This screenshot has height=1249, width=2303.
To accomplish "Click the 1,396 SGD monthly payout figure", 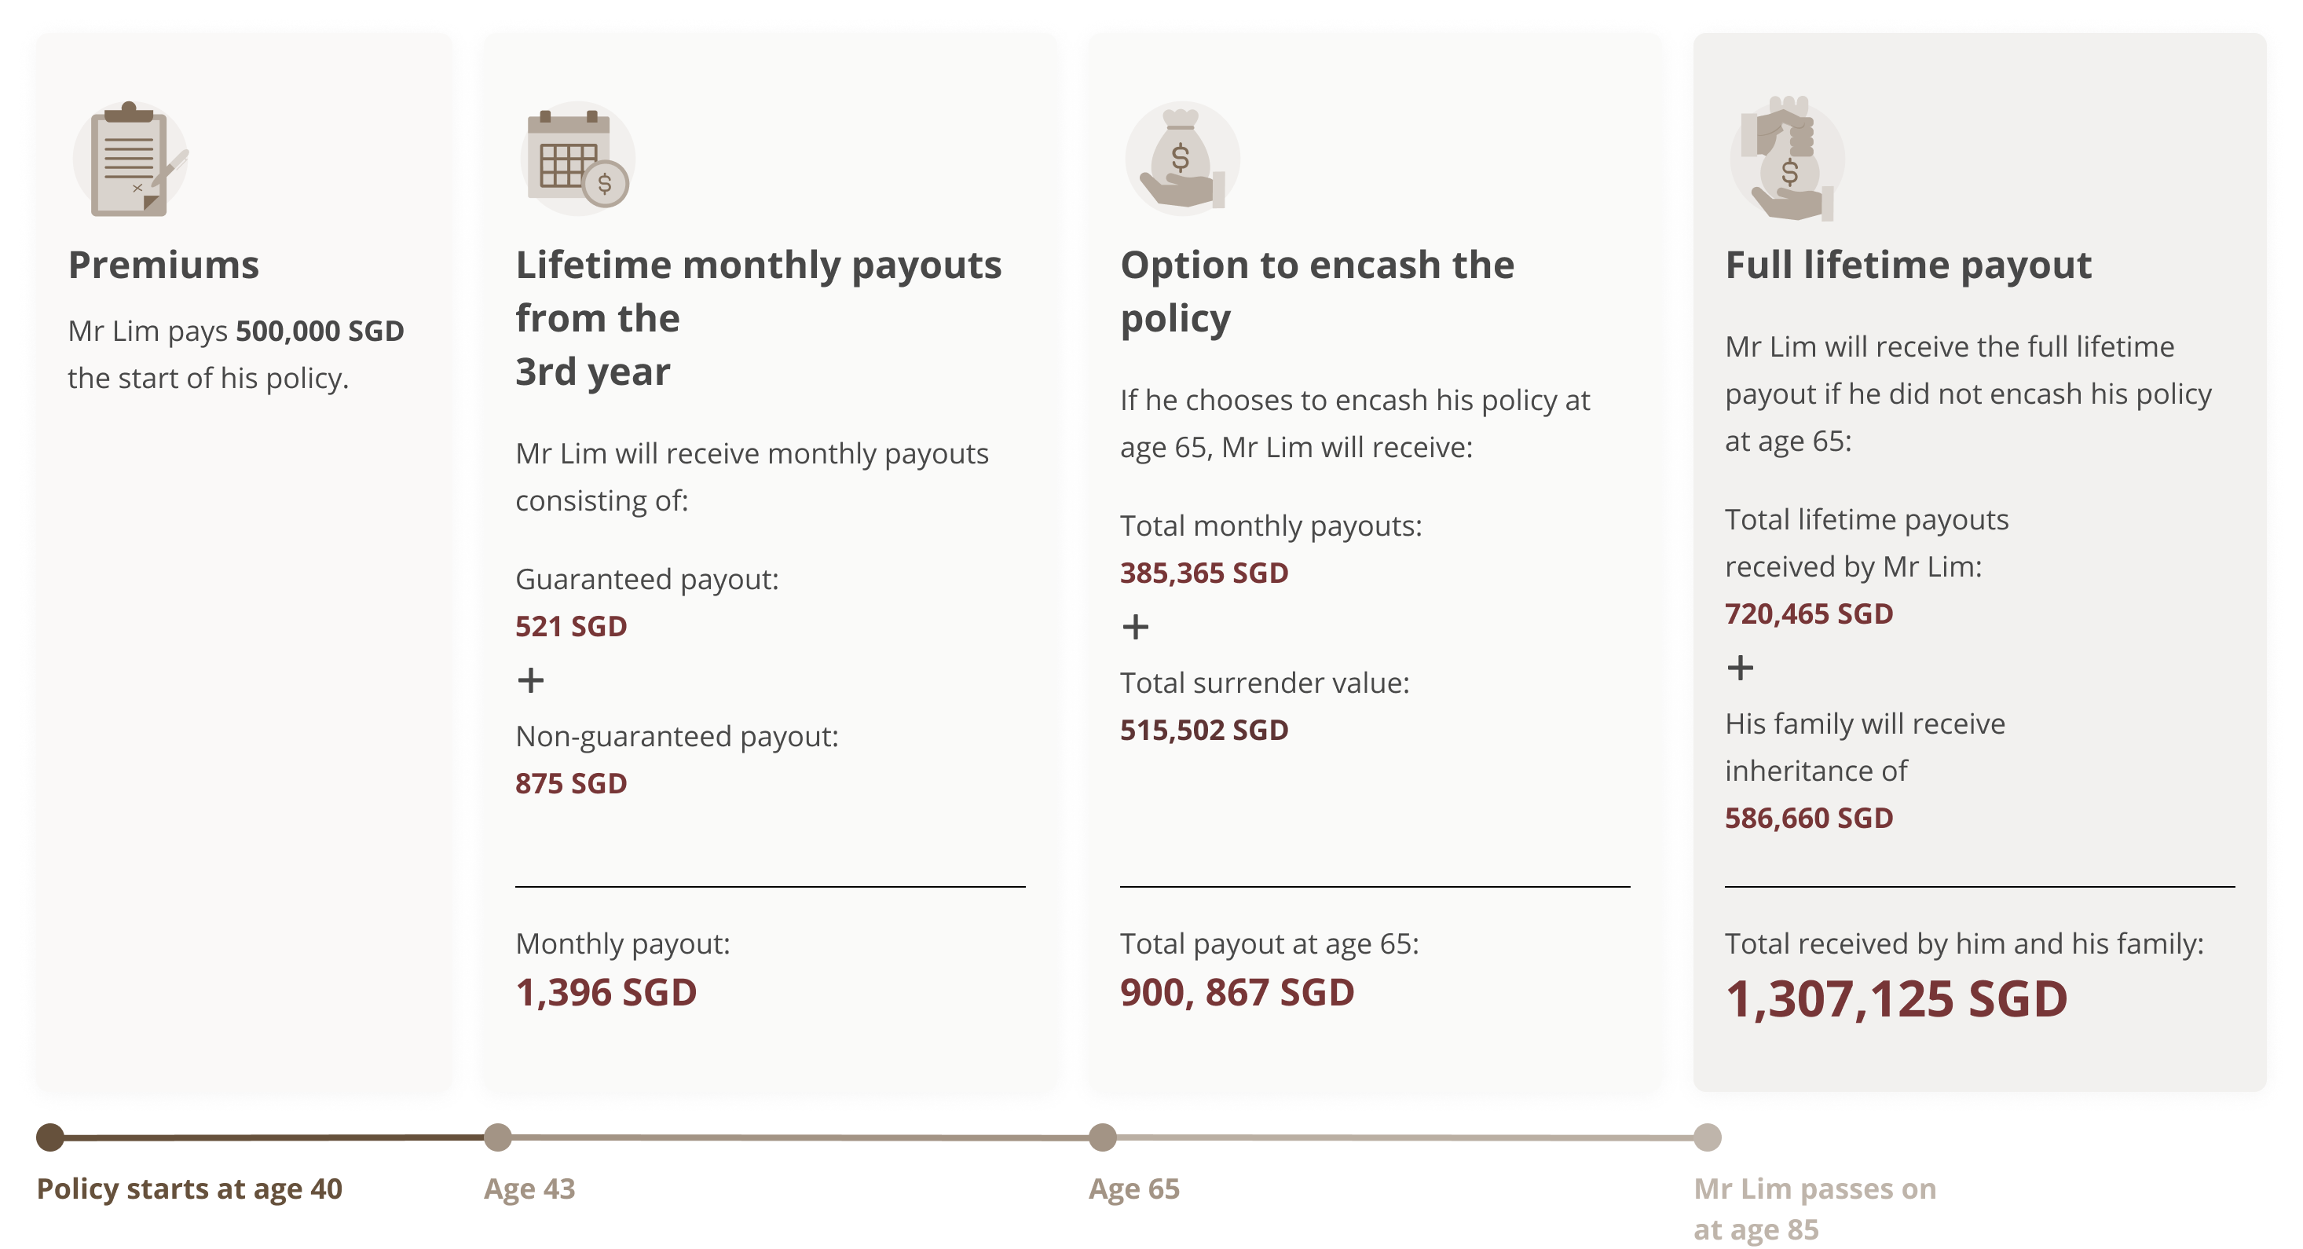I will click(x=606, y=992).
